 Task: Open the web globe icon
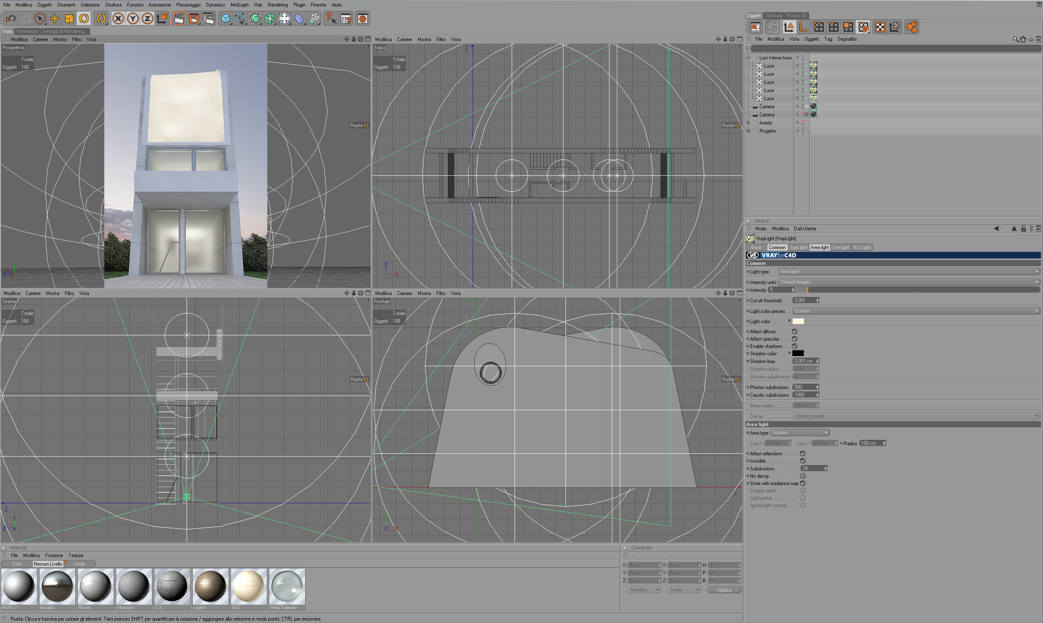click(x=363, y=18)
